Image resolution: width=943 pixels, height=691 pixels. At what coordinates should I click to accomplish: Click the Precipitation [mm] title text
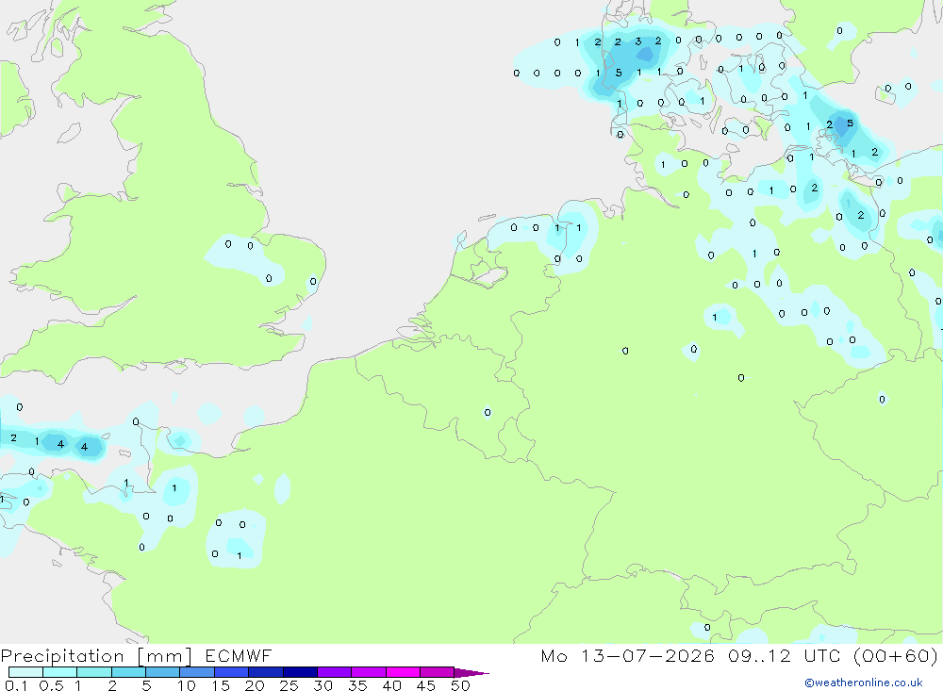[96, 656]
